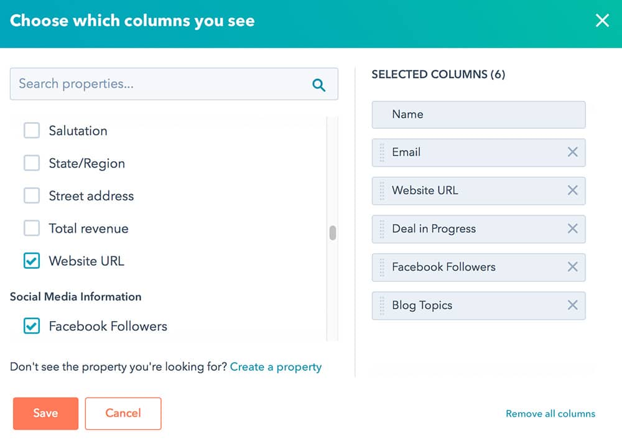Disable the Facebook Followers checkbox

[32, 326]
